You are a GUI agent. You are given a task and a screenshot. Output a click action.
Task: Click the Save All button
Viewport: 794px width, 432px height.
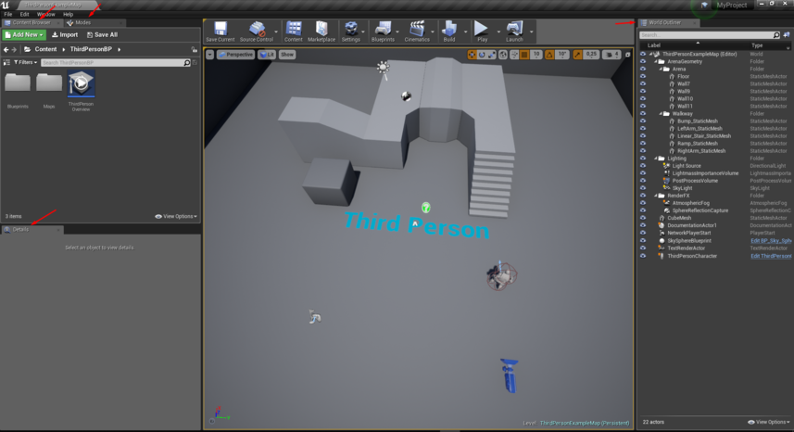click(102, 35)
